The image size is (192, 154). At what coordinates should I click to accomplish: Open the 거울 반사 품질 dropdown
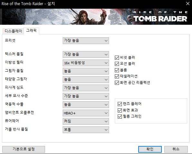tap(86, 130)
